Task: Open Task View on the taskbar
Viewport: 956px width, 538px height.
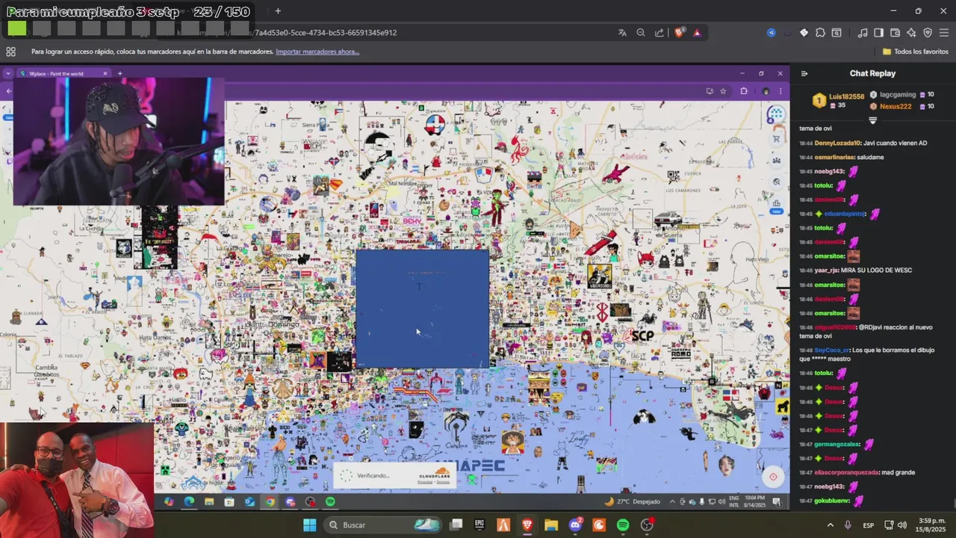Action: (456, 525)
